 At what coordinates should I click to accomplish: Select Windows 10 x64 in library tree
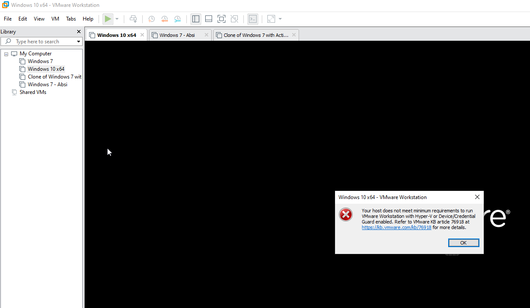(x=46, y=69)
